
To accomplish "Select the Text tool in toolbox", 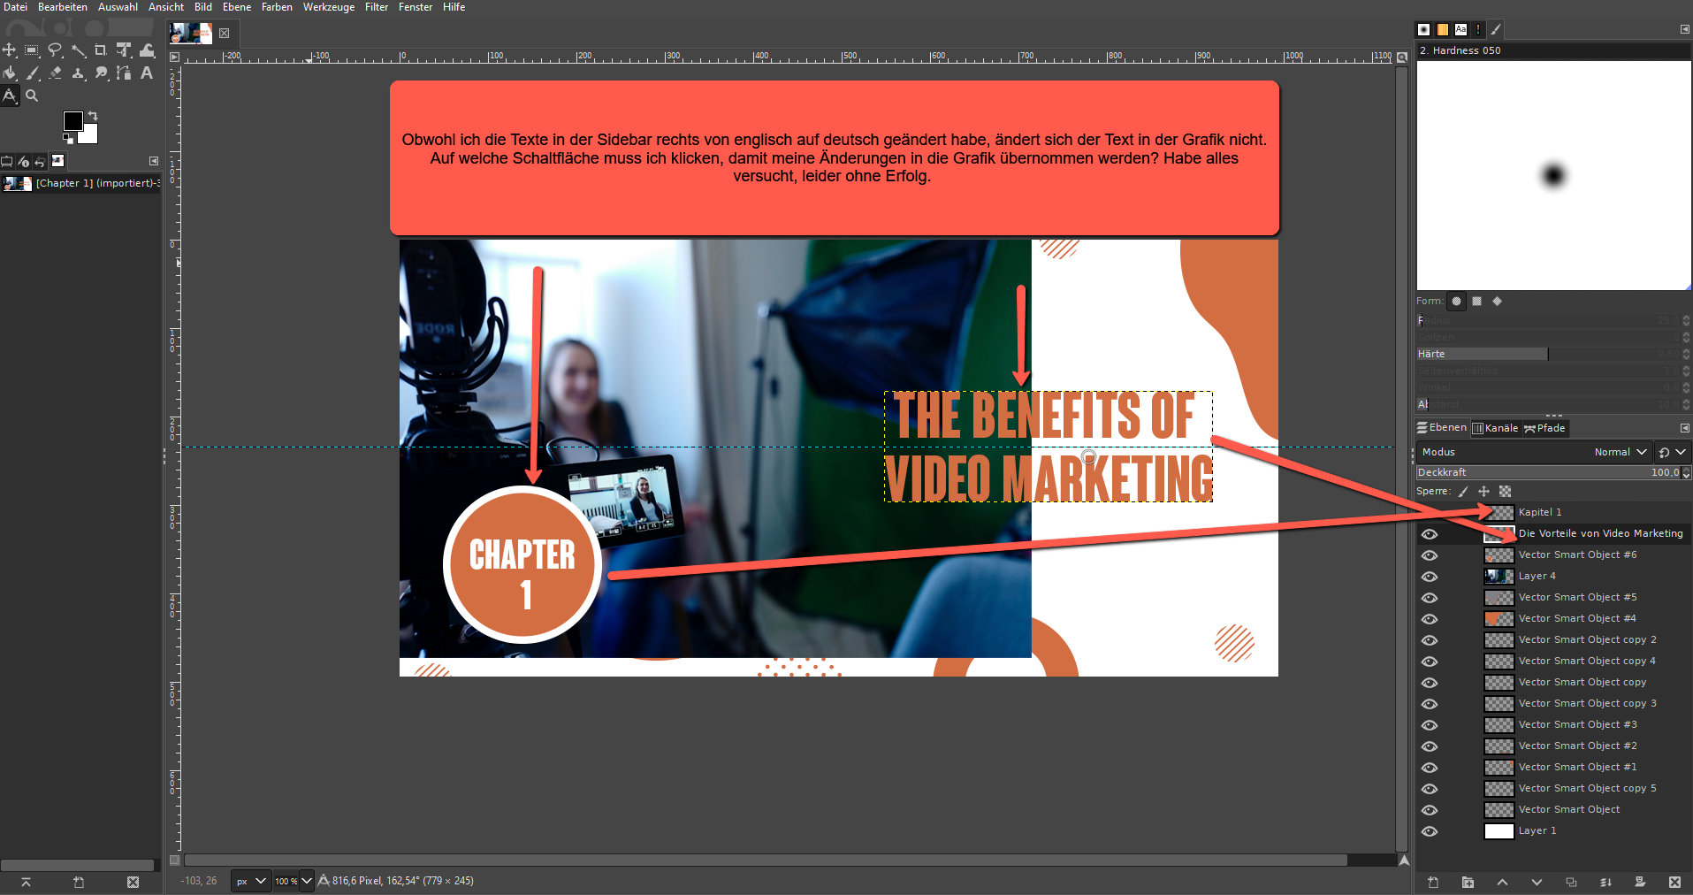I will point(147,73).
